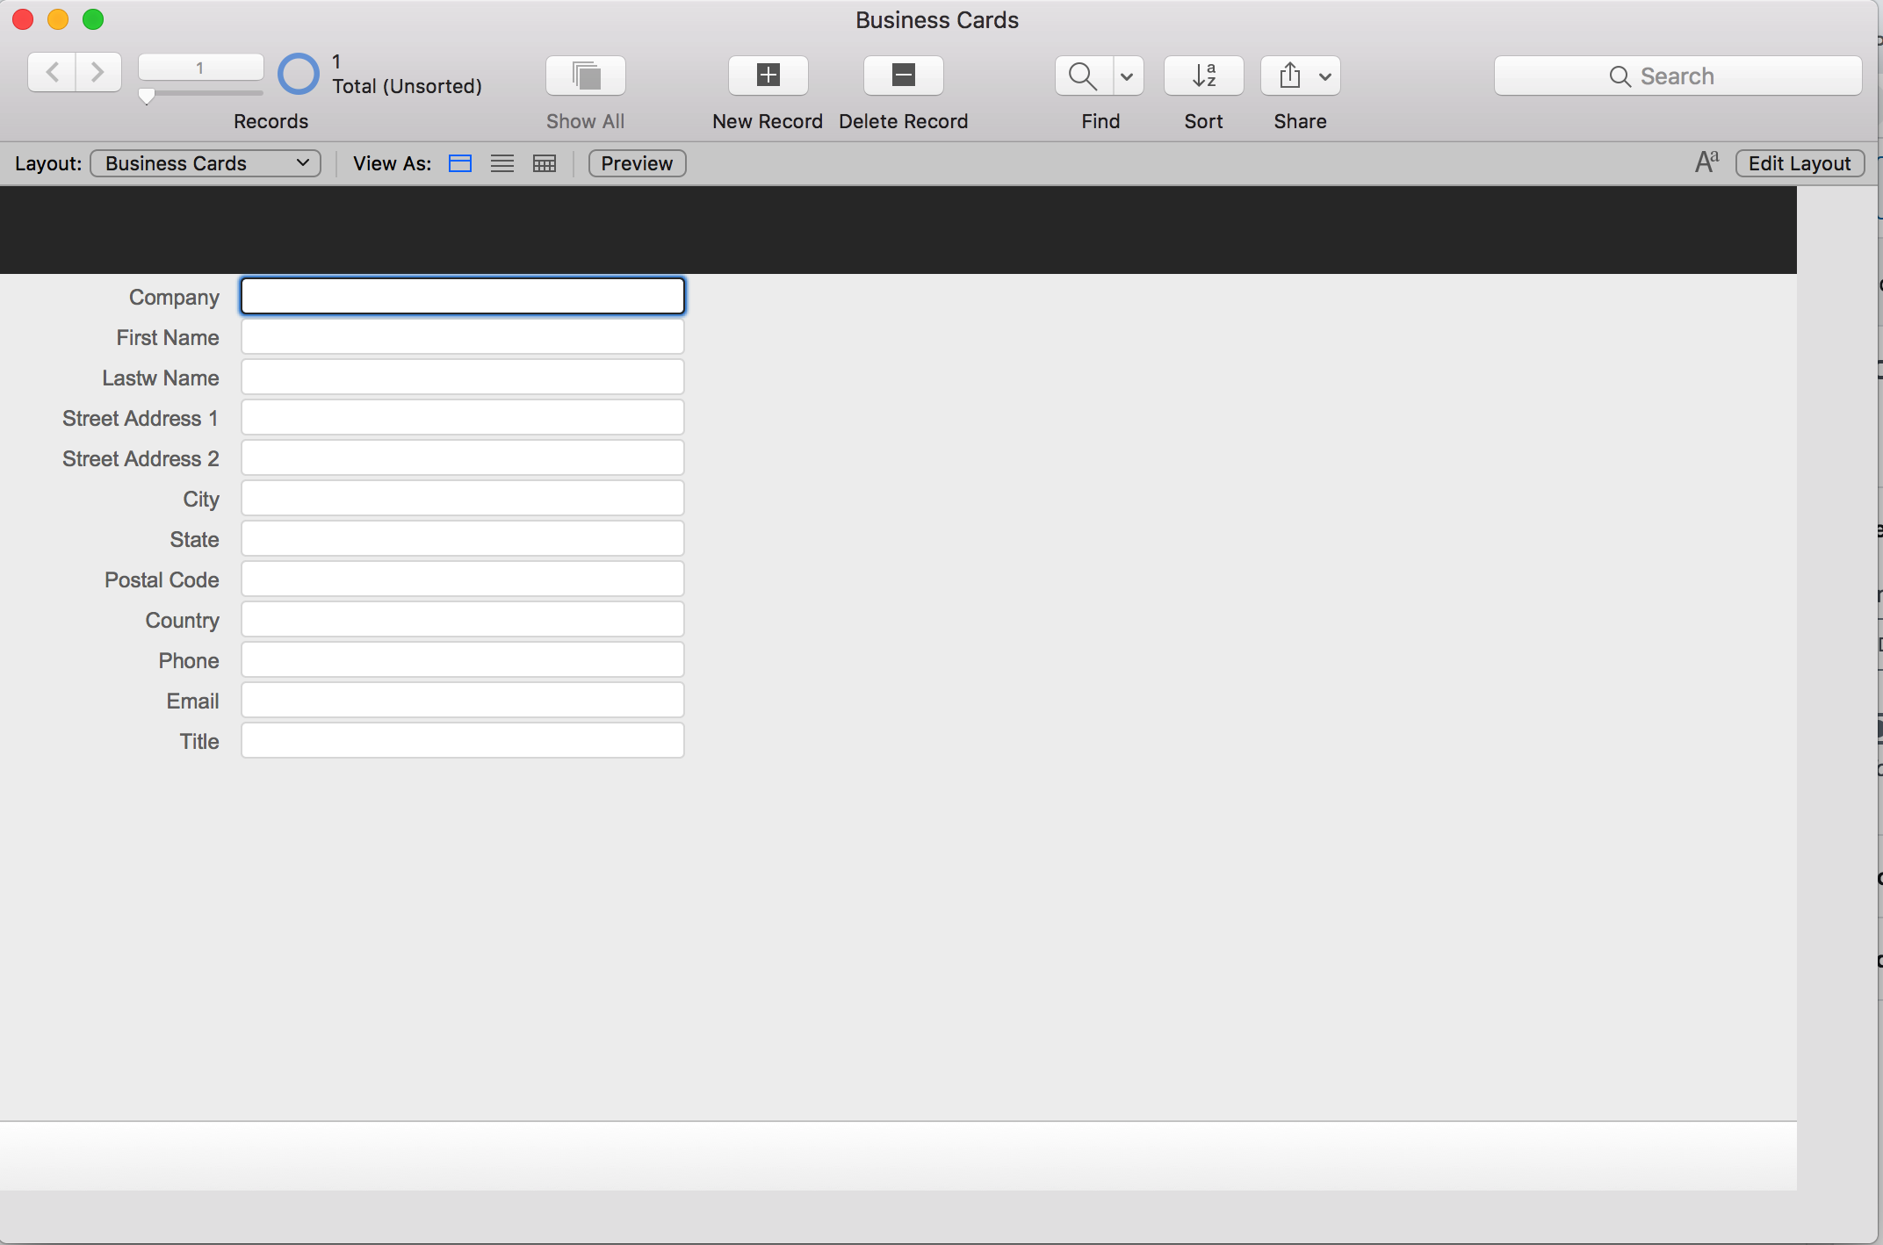Click the record navigation slider handle
Viewport: 1883px width, 1245px height.
click(x=147, y=96)
